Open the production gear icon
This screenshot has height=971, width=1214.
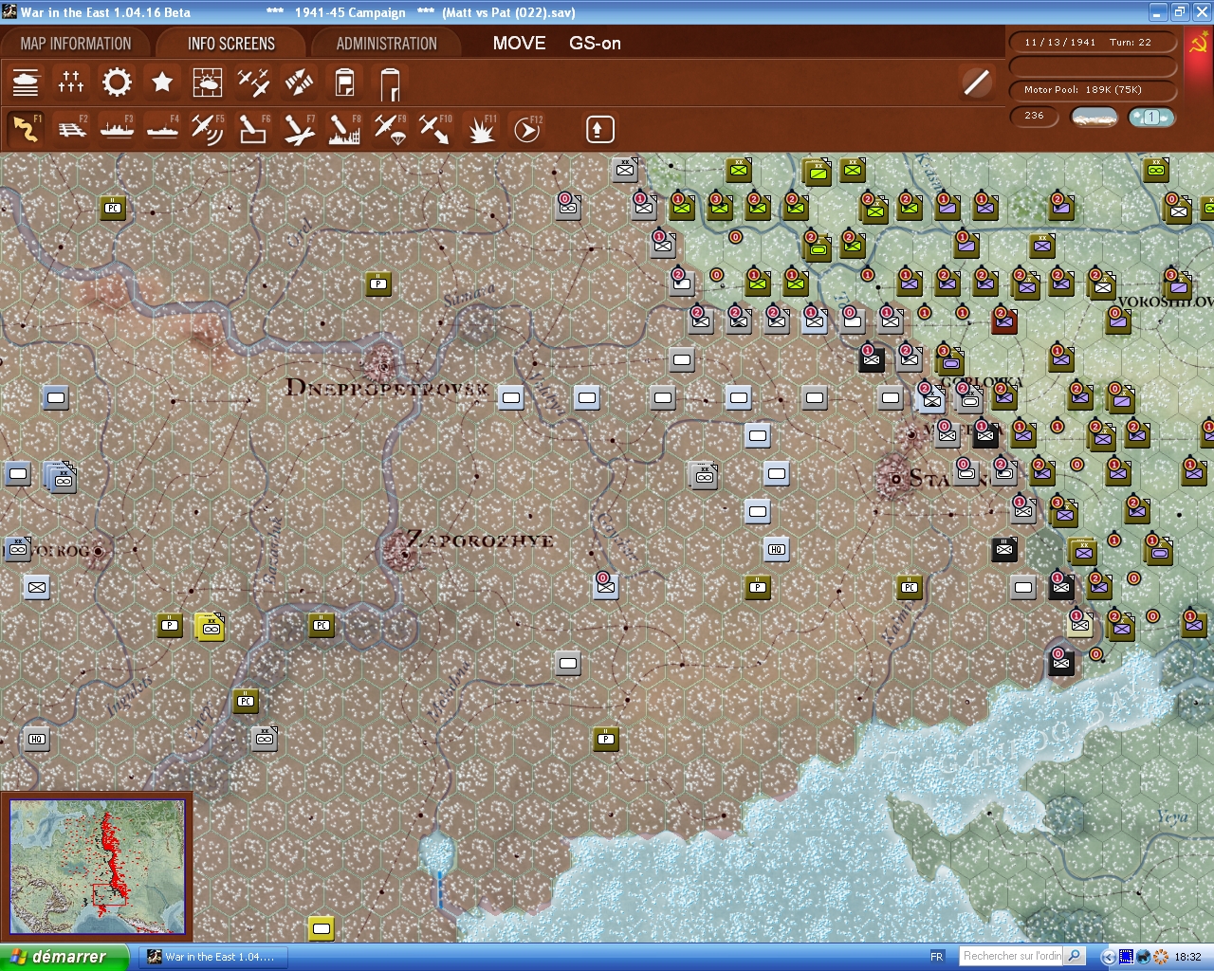point(117,82)
